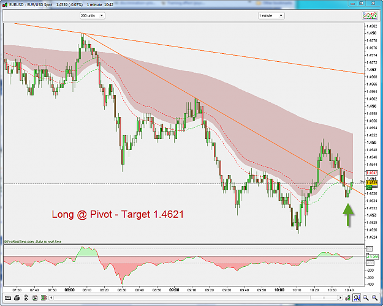Click the red 1.4542 price label
This screenshot has width=383, height=306.
372,173
